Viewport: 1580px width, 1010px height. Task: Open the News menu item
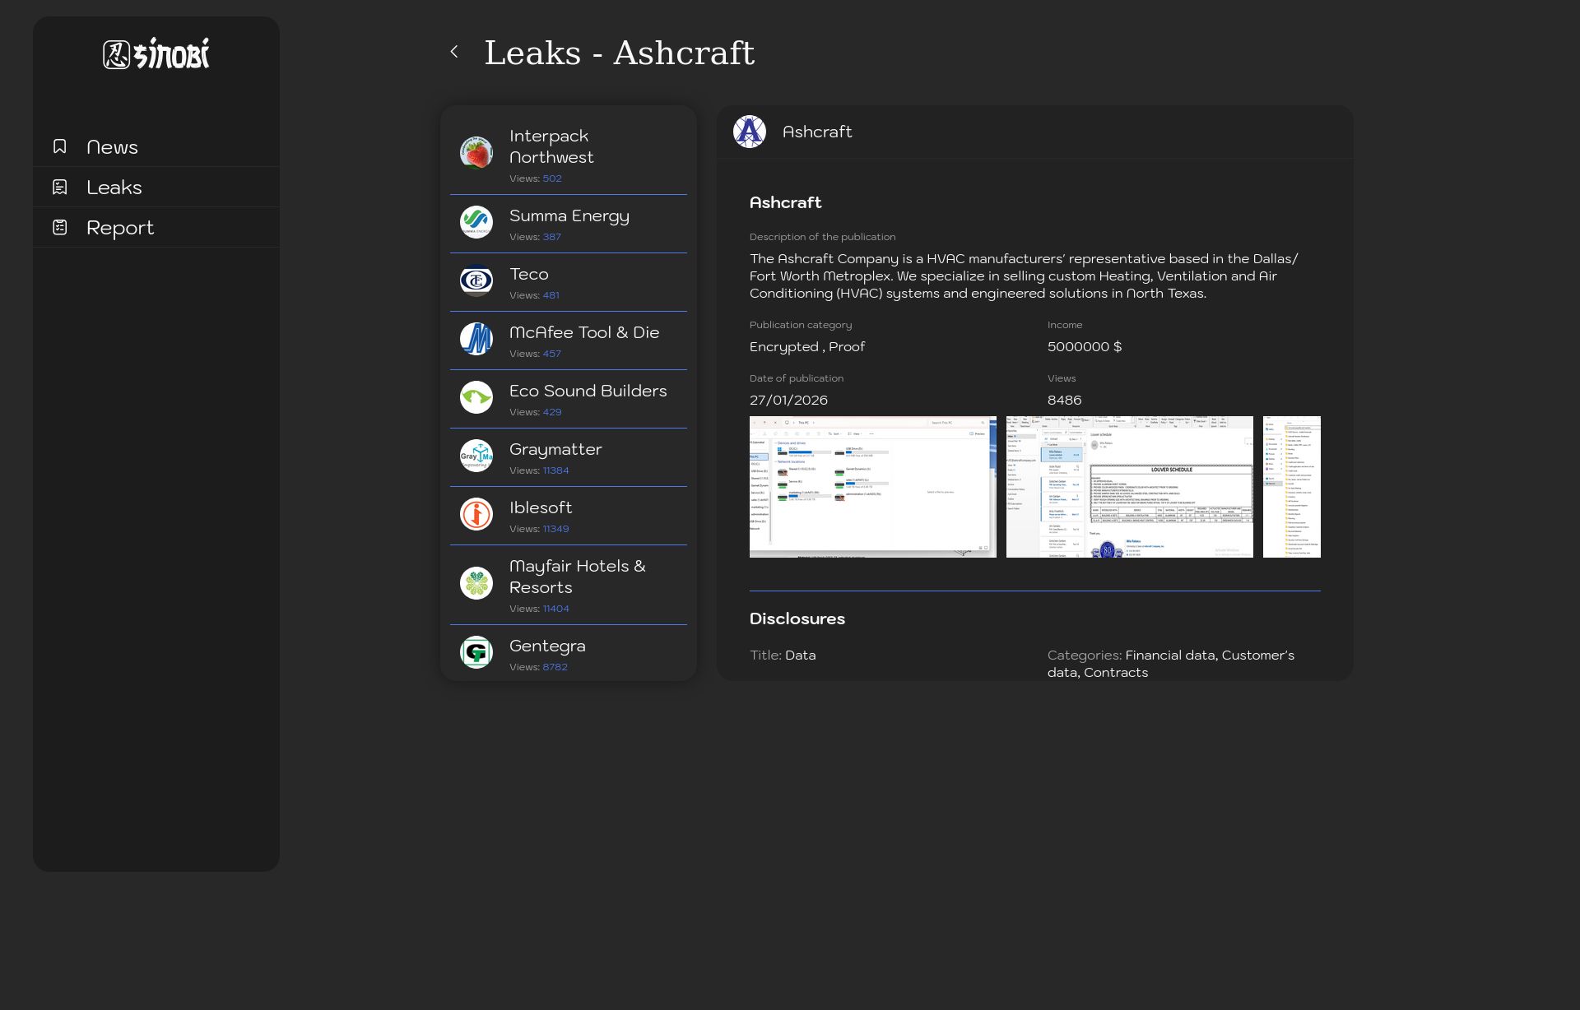[113, 147]
